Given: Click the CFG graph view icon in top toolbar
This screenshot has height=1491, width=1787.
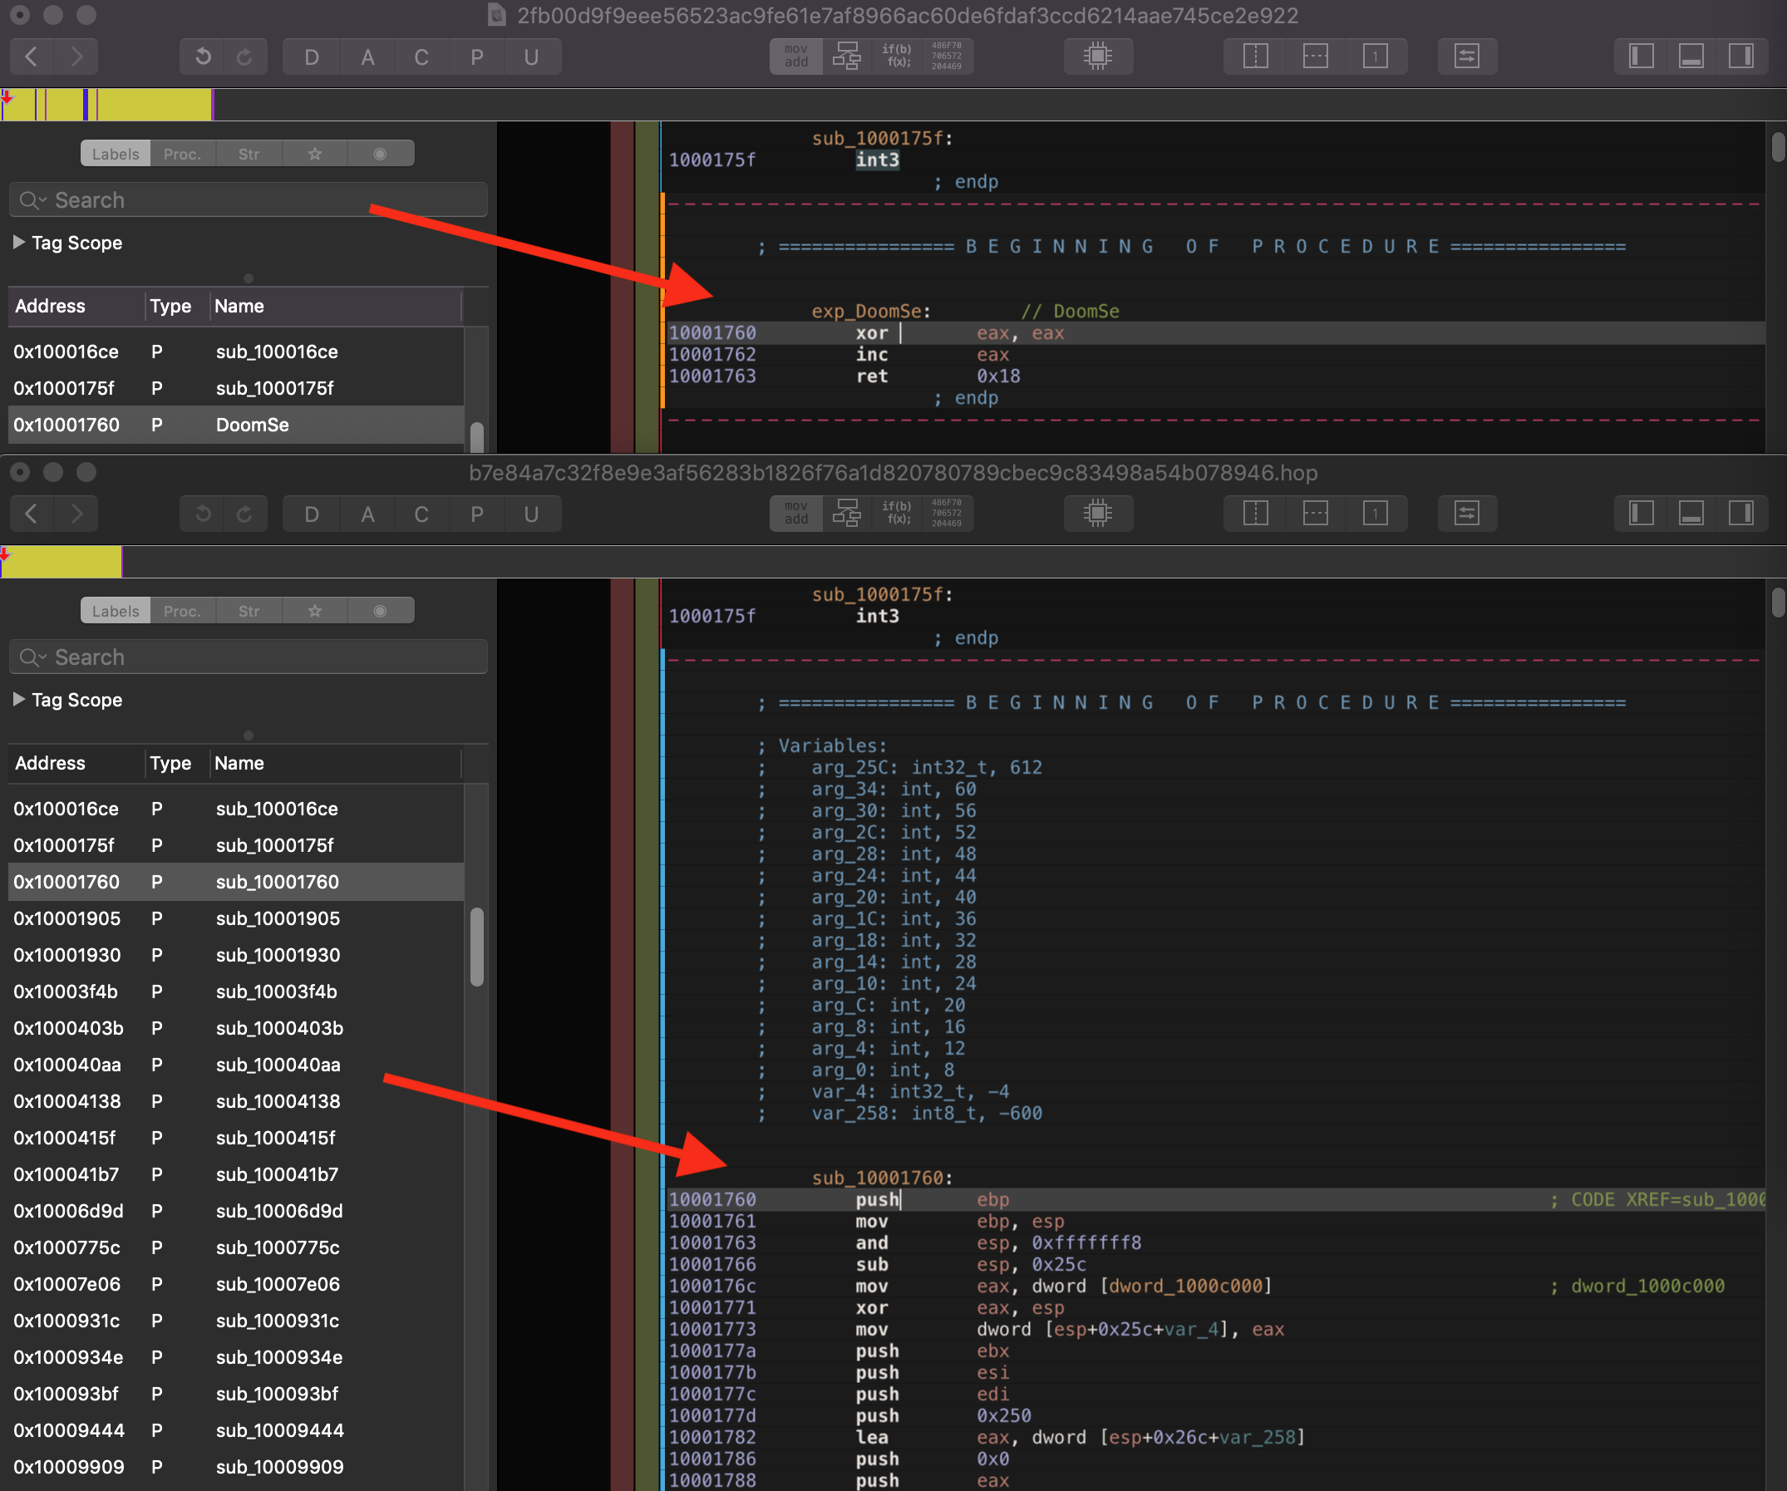Looking at the screenshot, I should click(846, 57).
